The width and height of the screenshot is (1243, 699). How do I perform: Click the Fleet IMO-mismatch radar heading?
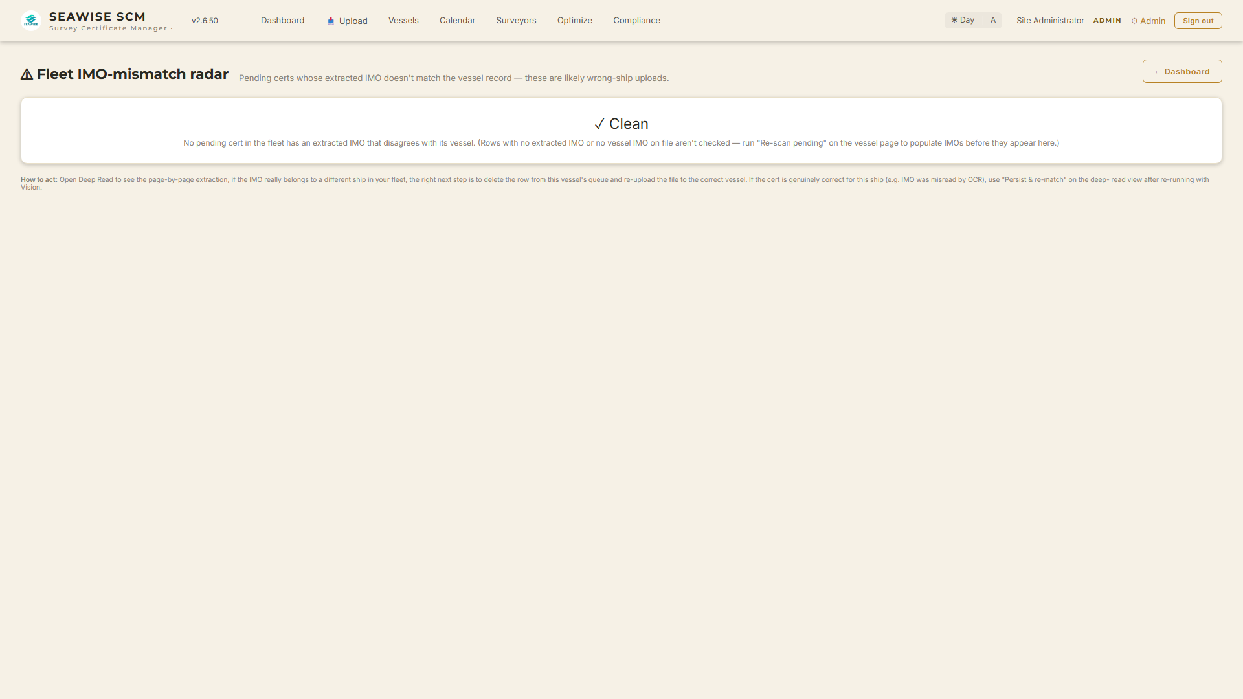[x=132, y=74]
